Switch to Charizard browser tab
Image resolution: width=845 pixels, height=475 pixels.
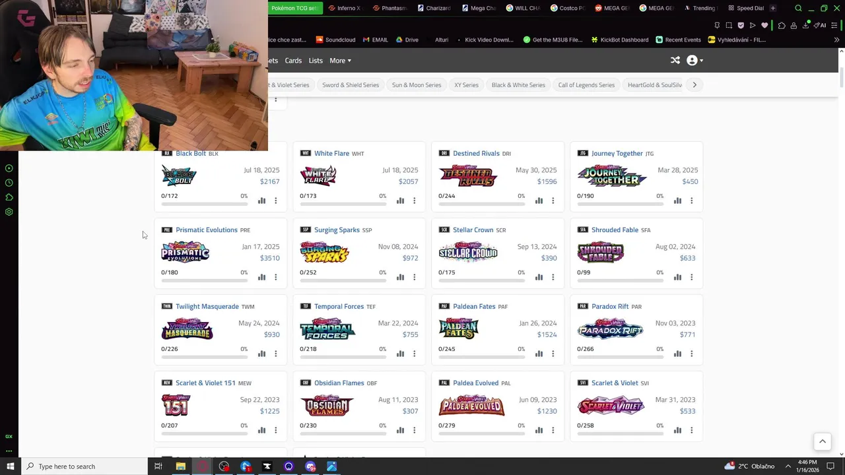(x=433, y=8)
